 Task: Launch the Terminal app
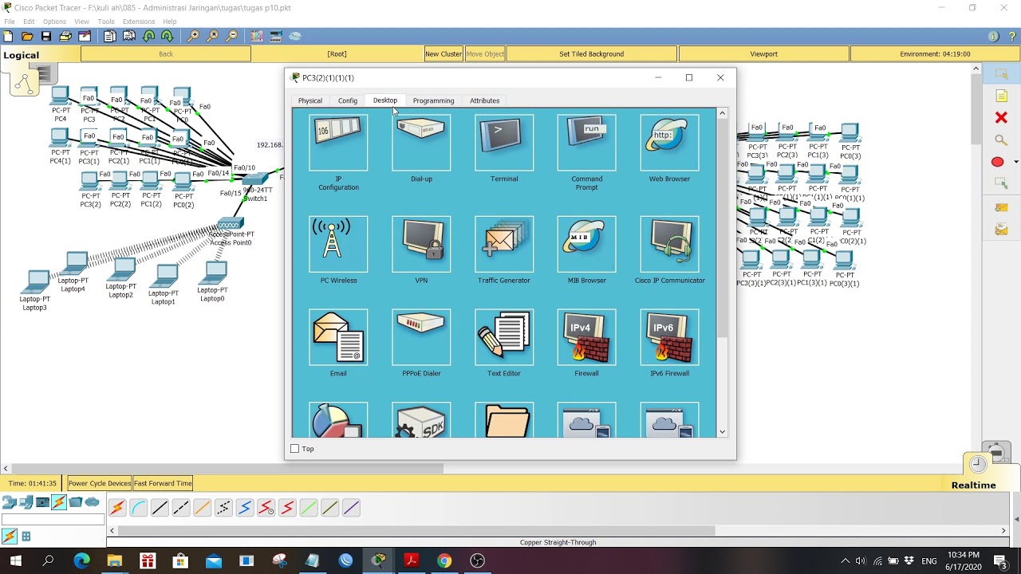504,143
